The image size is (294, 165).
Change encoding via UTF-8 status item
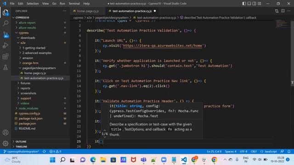(243, 152)
